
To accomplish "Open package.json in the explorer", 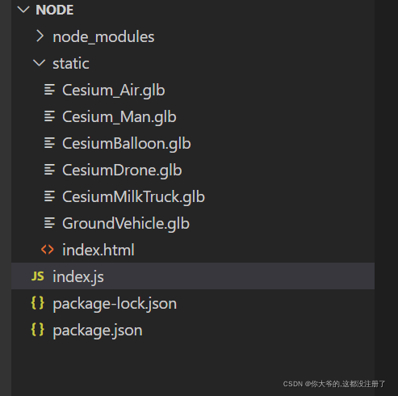I will 98,331.
